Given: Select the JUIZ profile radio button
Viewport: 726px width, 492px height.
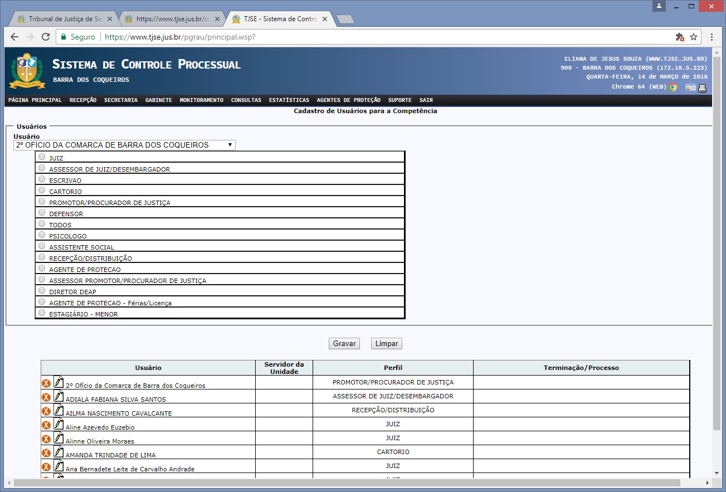Looking at the screenshot, I should 42,157.
